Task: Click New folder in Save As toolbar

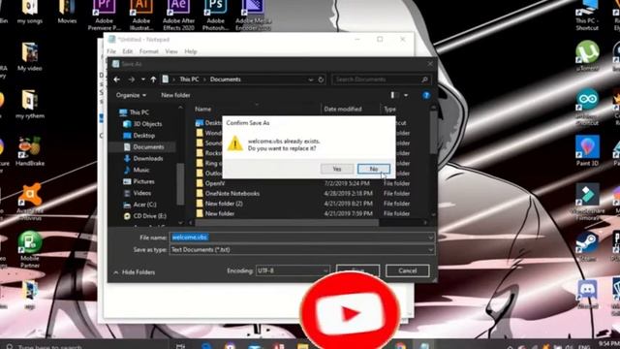Action: coord(175,95)
